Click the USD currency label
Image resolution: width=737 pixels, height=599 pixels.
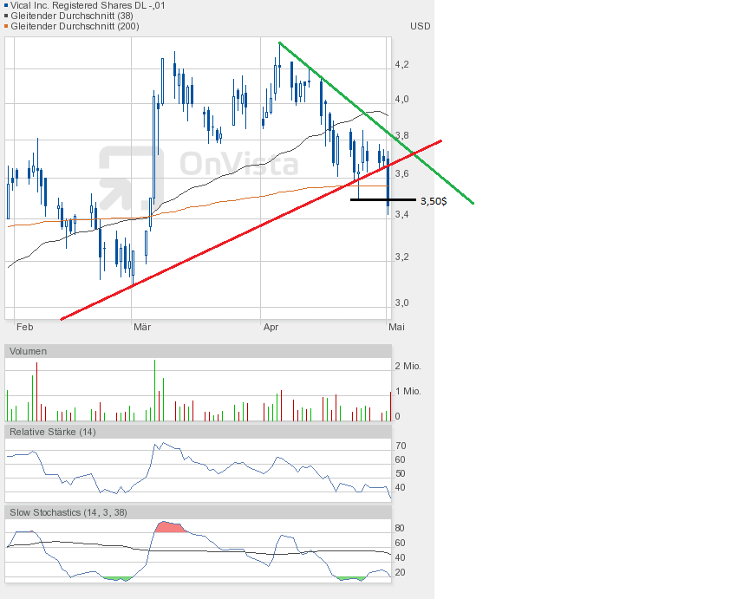pyautogui.click(x=421, y=26)
